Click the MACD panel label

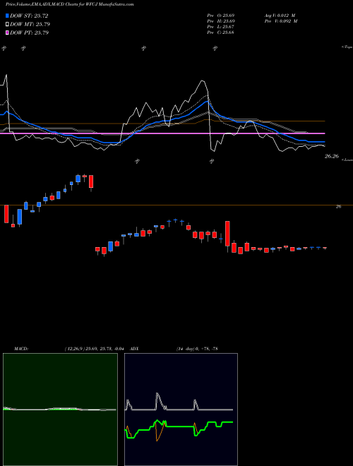point(21,349)
